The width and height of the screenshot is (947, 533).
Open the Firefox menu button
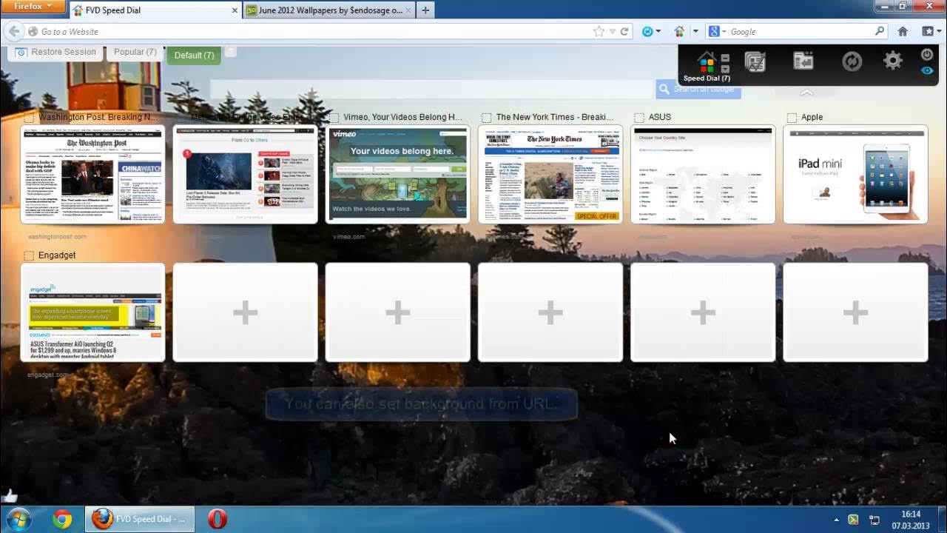33,6
